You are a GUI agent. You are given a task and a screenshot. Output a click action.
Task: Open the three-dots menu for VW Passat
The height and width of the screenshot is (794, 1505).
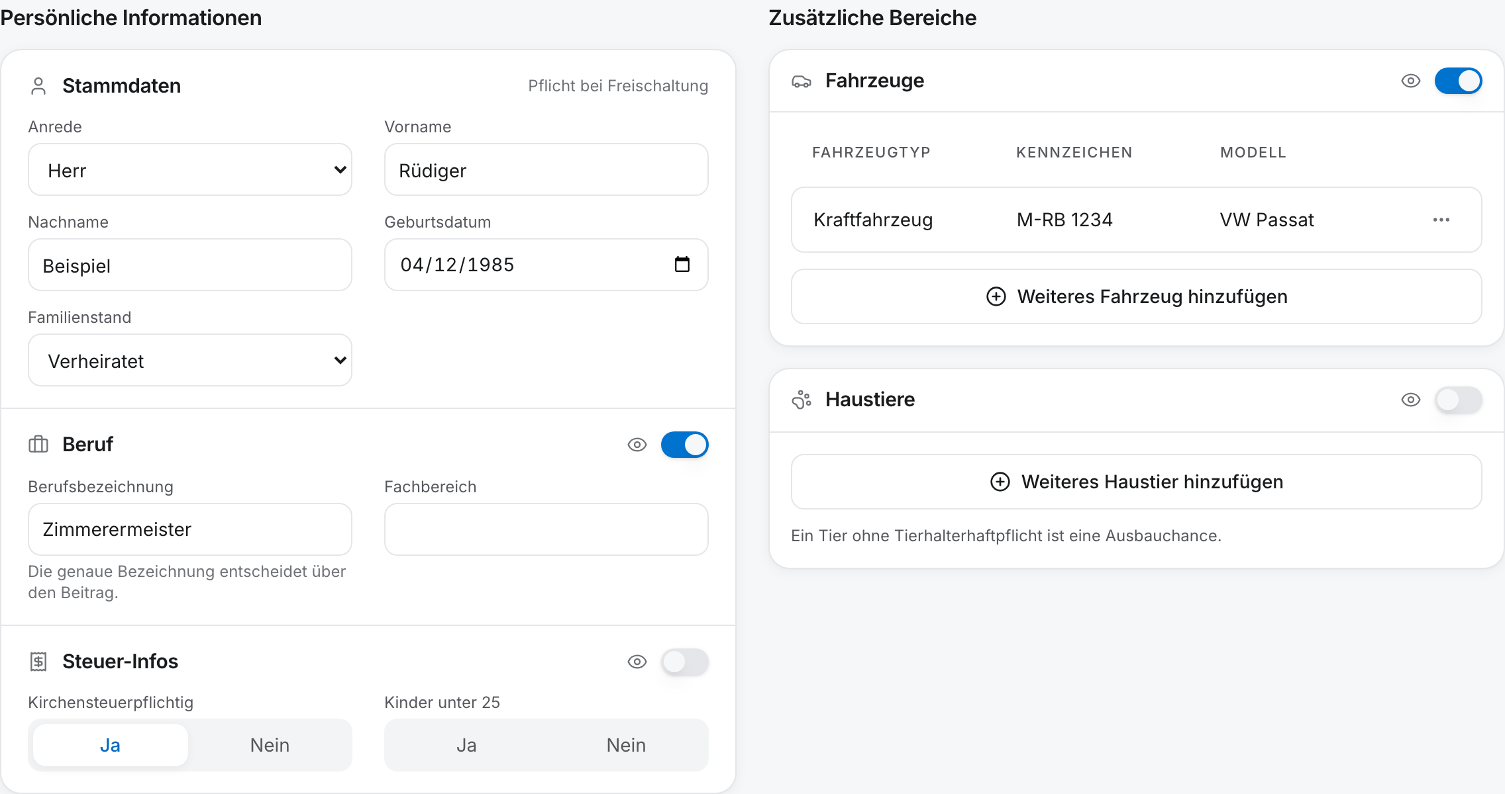tap(1441, 220)
